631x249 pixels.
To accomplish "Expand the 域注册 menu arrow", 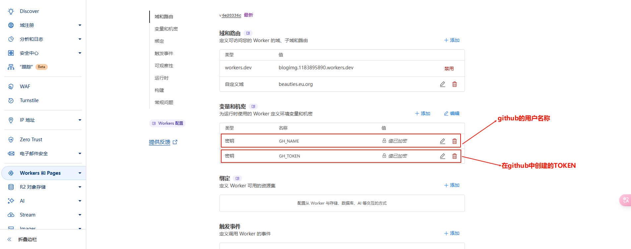I will [80, 25].
